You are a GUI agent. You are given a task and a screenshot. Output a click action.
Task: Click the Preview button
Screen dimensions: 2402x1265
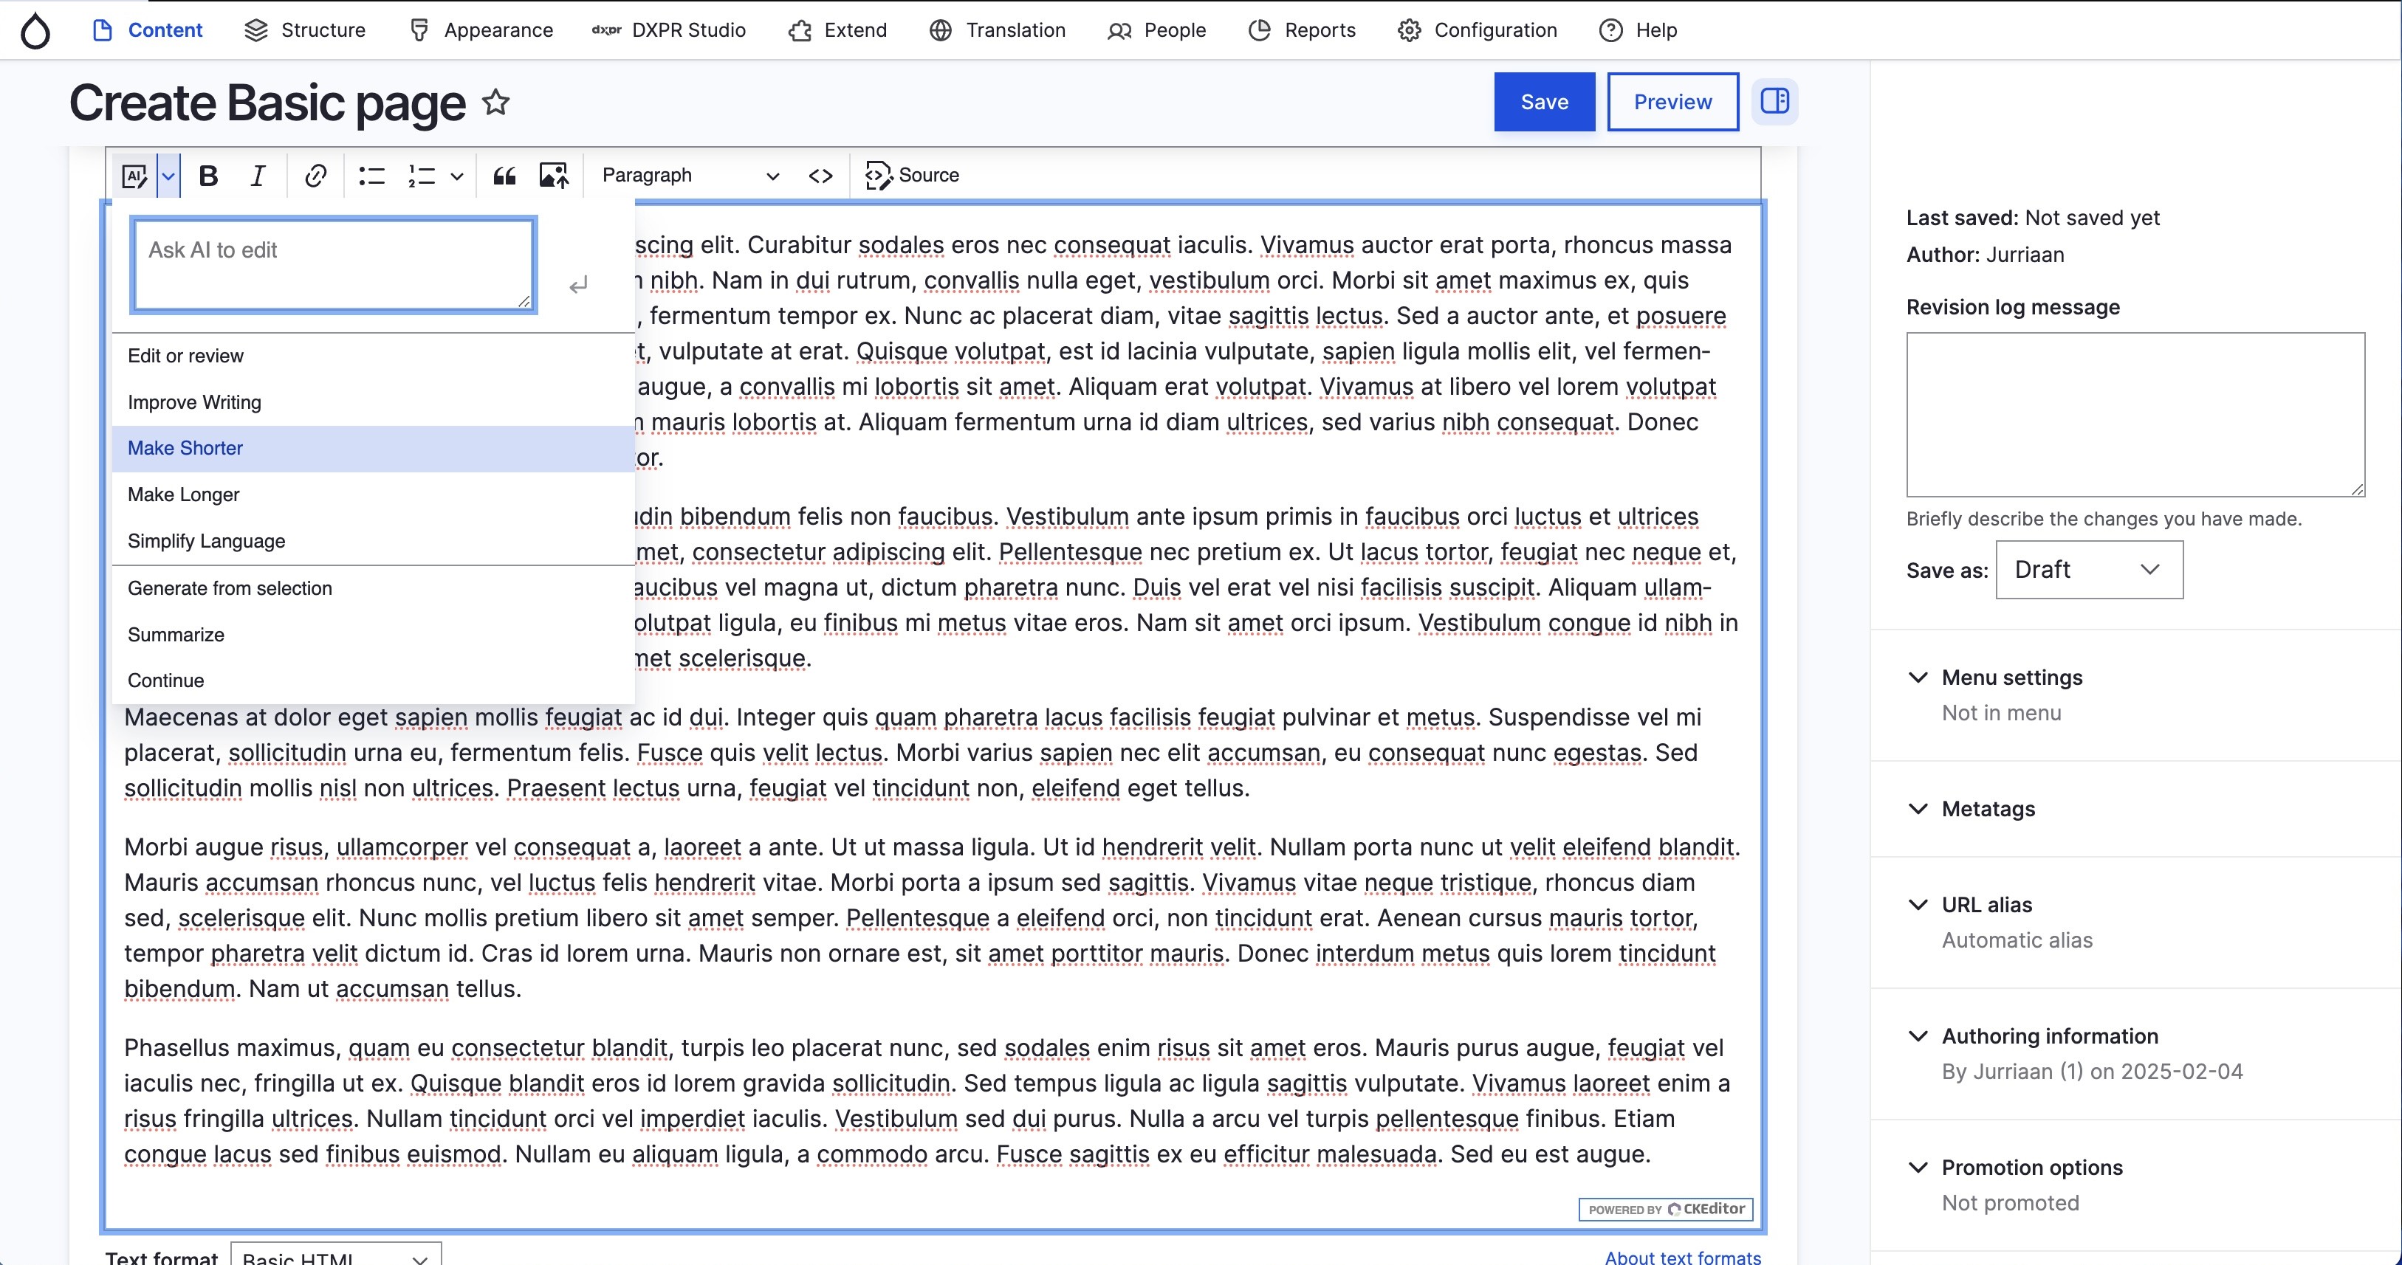[x=1672, y=102]
